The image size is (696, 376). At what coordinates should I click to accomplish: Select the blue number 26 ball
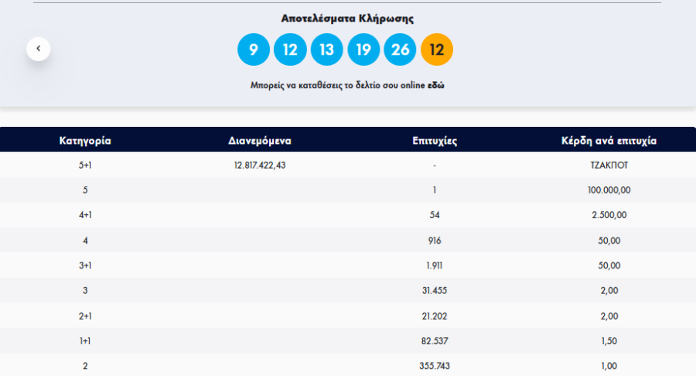[x=400, y=50]
